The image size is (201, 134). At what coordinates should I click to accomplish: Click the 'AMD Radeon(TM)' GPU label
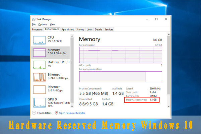[x=59, y=103]
